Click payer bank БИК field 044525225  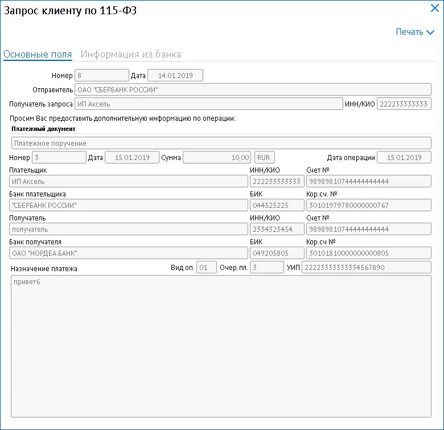coord(277,205)
